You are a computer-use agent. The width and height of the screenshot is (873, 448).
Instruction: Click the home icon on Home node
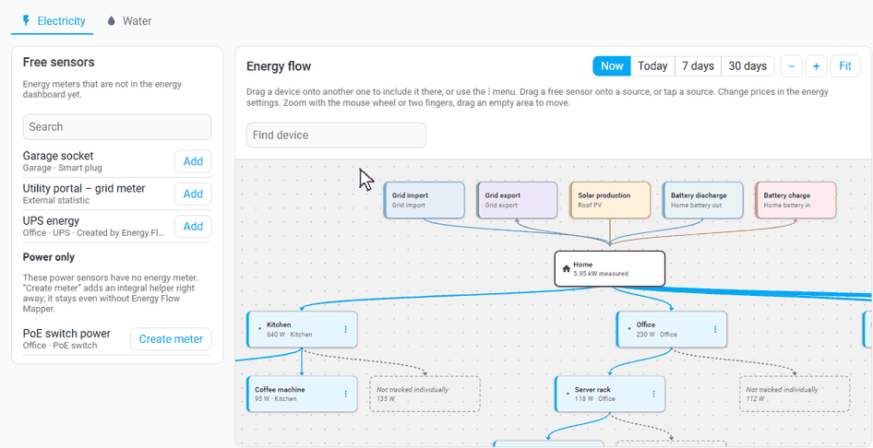coord(567,269)
